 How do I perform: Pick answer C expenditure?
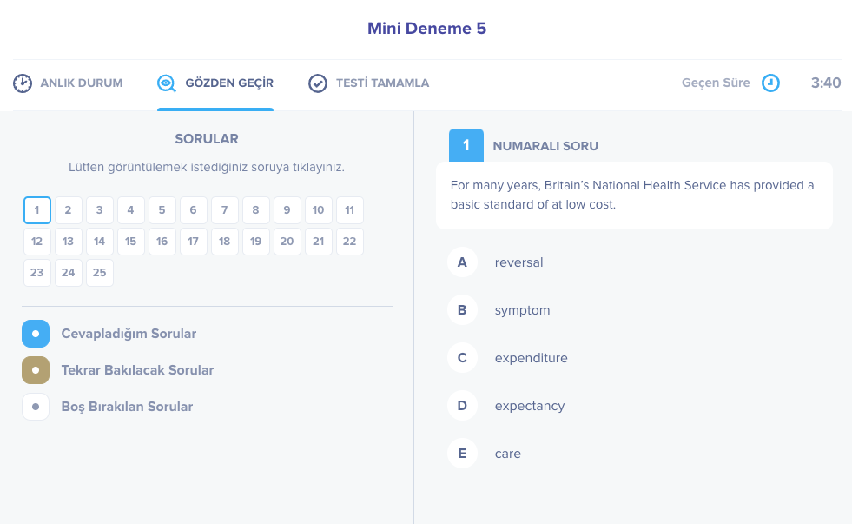[463, 358]
